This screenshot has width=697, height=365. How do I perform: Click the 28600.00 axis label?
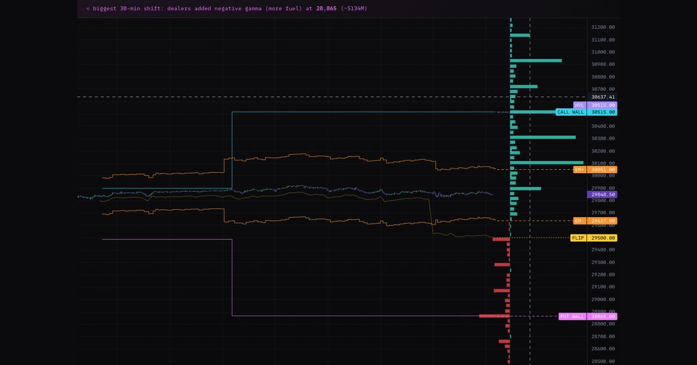click(603, 349)
